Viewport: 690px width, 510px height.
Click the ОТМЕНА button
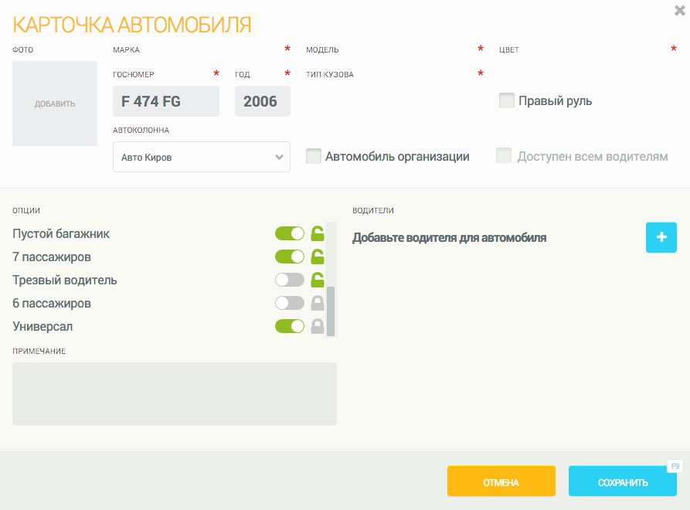pos(501,481)
